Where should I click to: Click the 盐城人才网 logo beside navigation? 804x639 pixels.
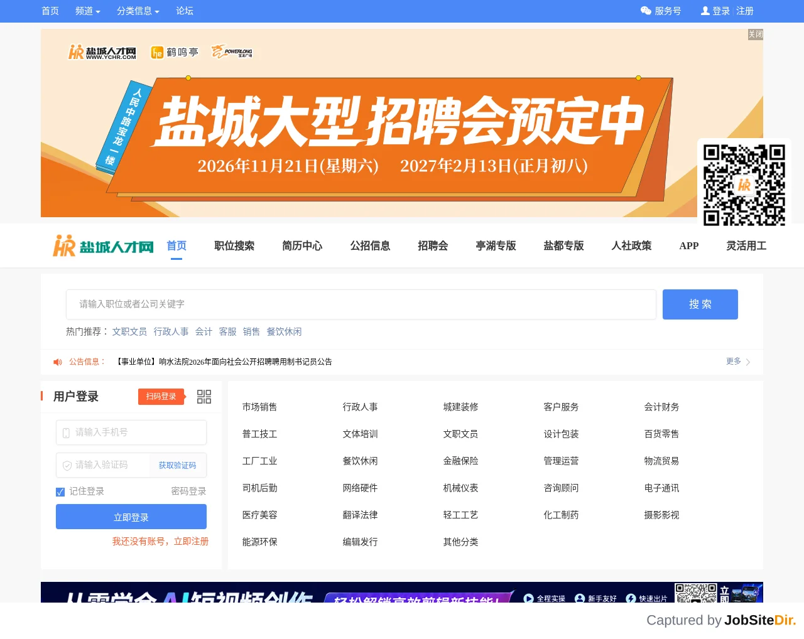(x=103, y=246)
